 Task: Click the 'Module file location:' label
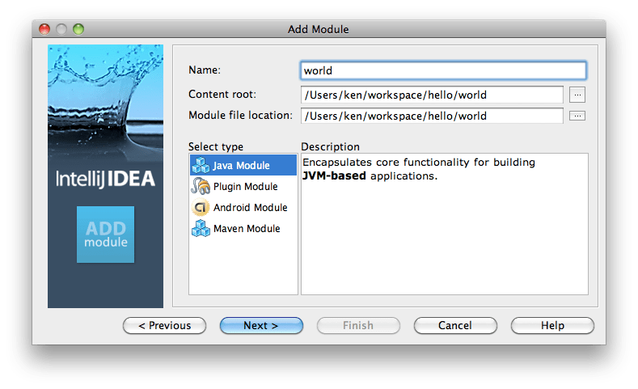point(240,116)
